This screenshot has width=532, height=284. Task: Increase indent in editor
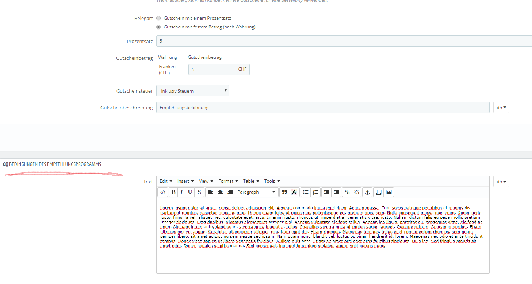click(336, 192)
